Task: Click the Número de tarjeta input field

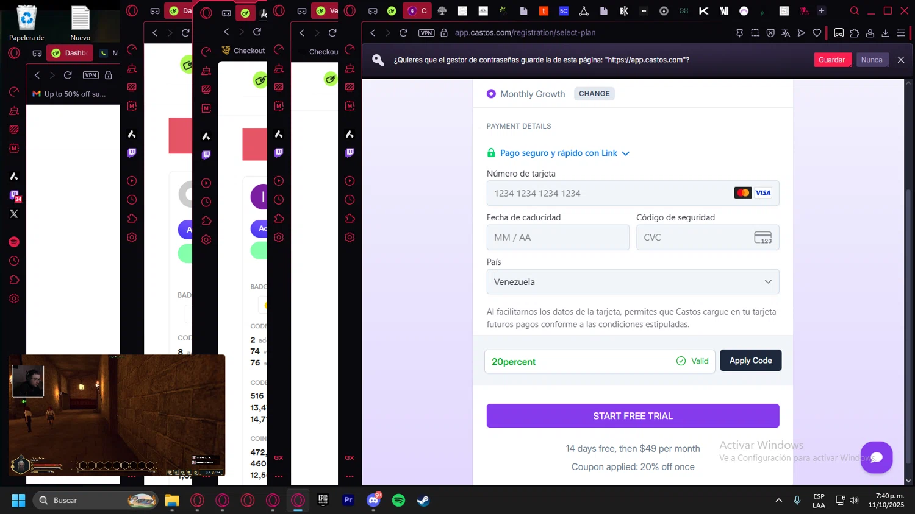Action: tap(633, 193)
